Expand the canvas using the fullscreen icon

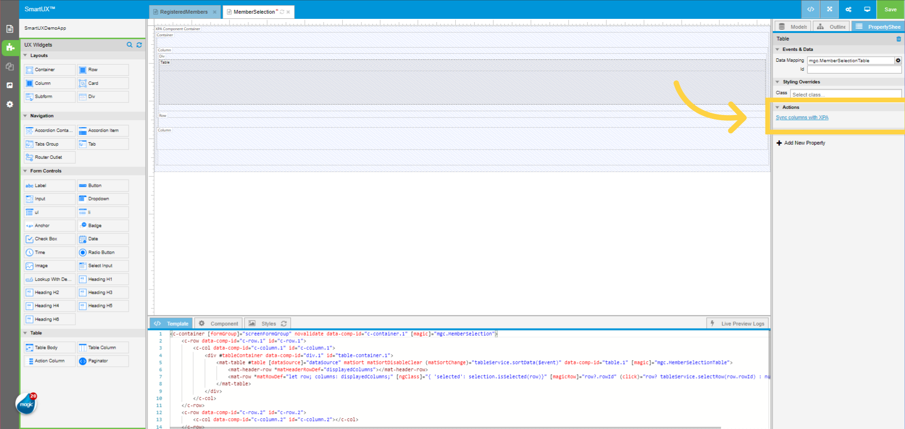coord(829,9)
